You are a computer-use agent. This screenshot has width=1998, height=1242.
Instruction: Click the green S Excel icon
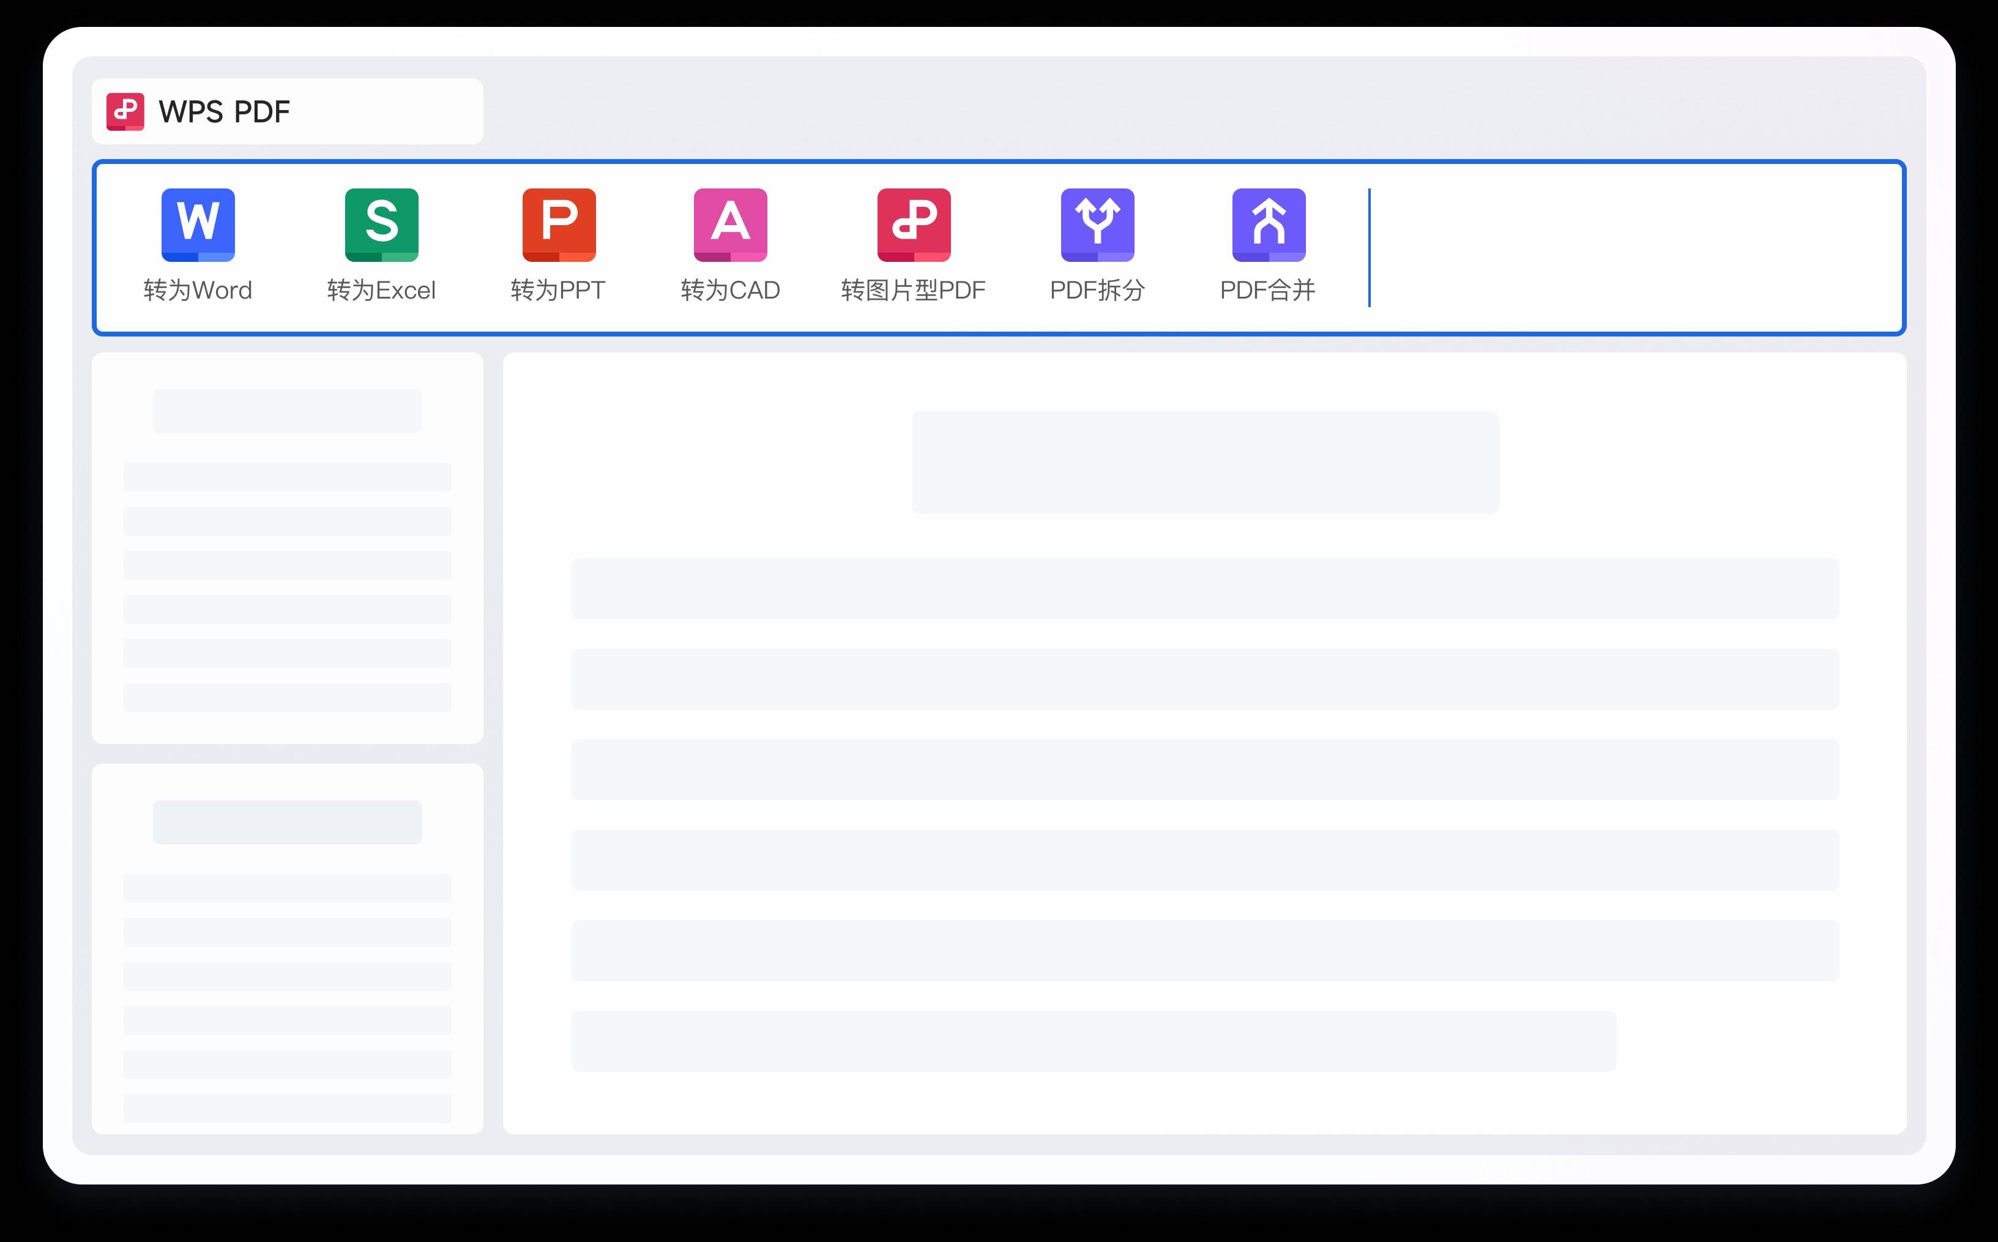(381, 225)
